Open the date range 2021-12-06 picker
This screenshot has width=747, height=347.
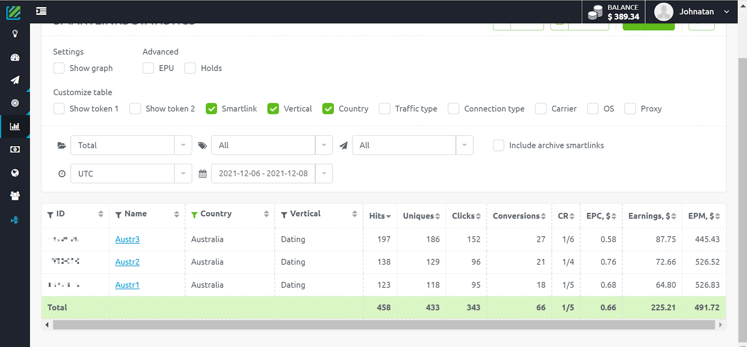(x=272, y=174)
